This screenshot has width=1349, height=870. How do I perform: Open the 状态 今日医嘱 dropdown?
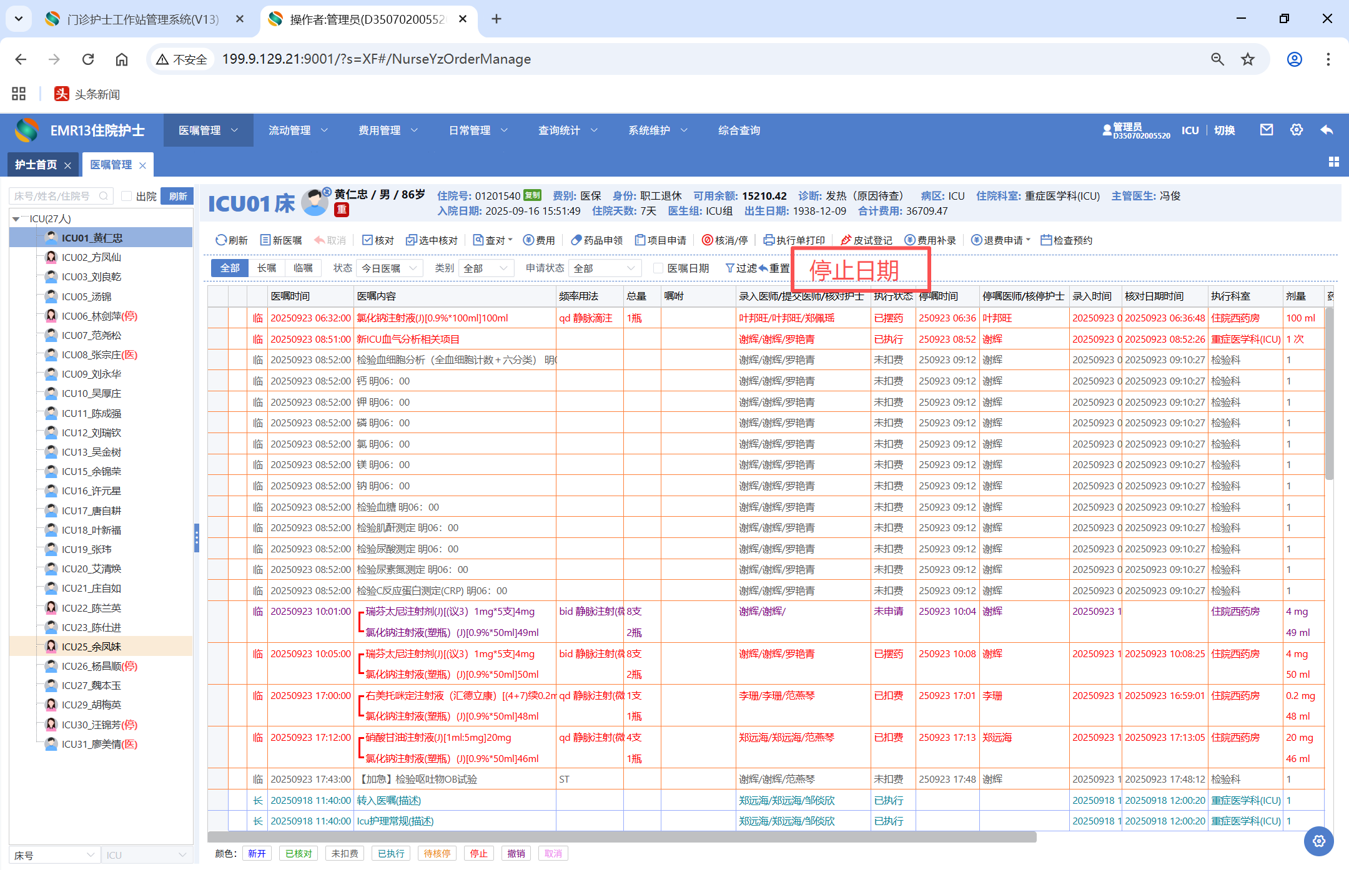[389, 268]
